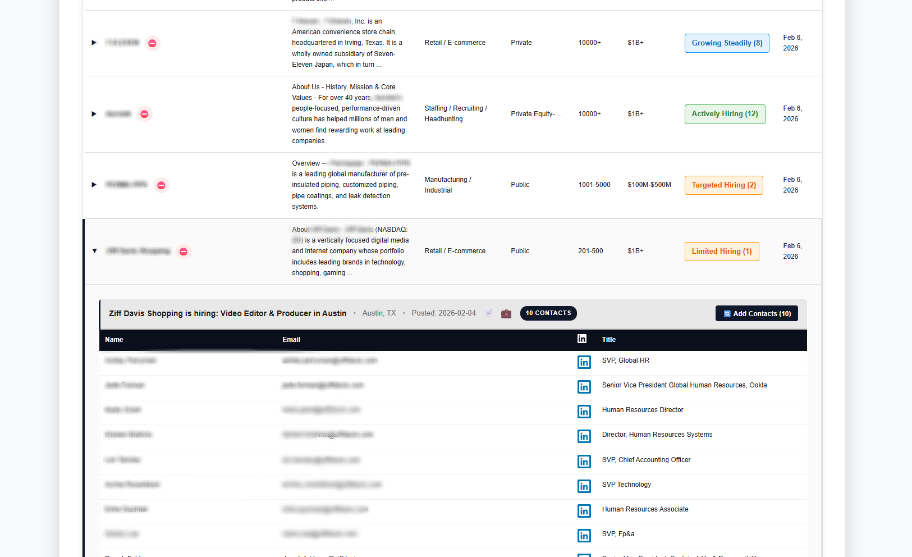
Task: Click the Add Contacts (10) button
Action: point(757,313)
